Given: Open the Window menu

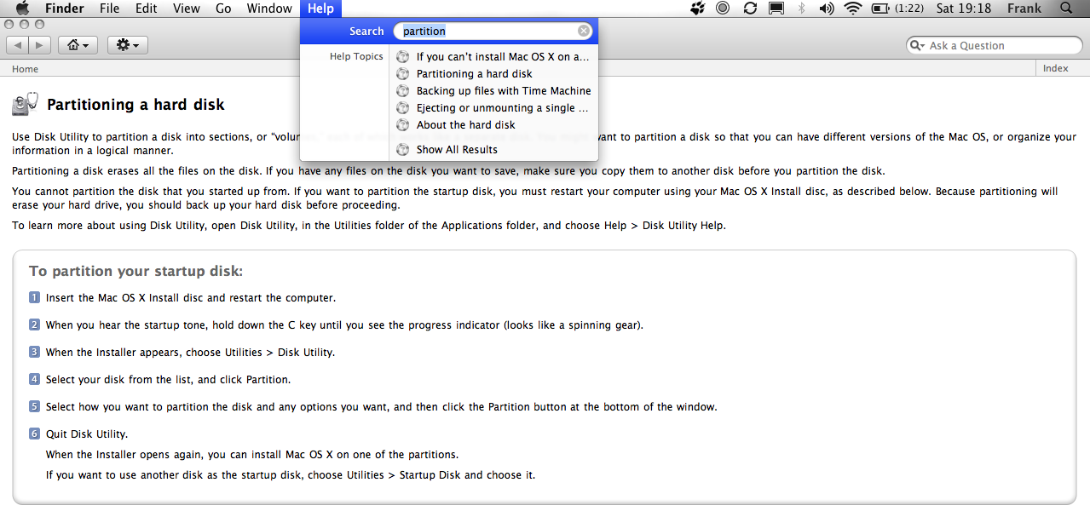Looking at the screenshot, I should point(269,9).
